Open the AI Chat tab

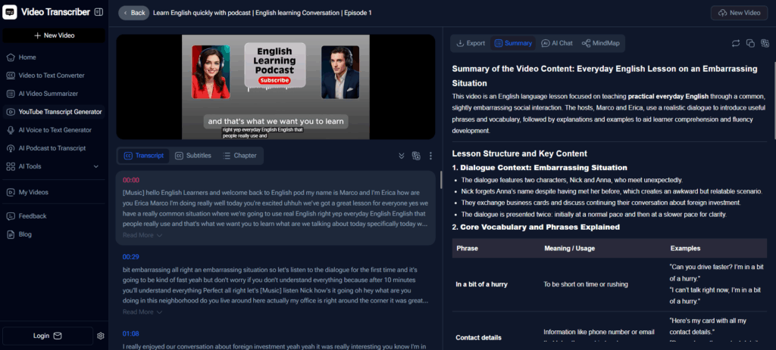[557, 43]
